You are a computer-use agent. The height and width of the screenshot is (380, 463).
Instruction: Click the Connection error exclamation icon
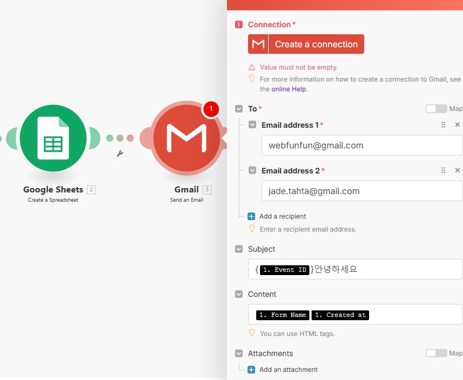[x=239, y=24]
